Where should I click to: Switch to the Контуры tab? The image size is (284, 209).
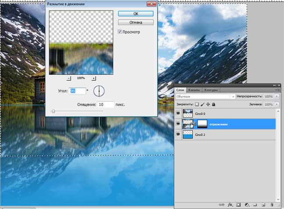pos(211,90)
